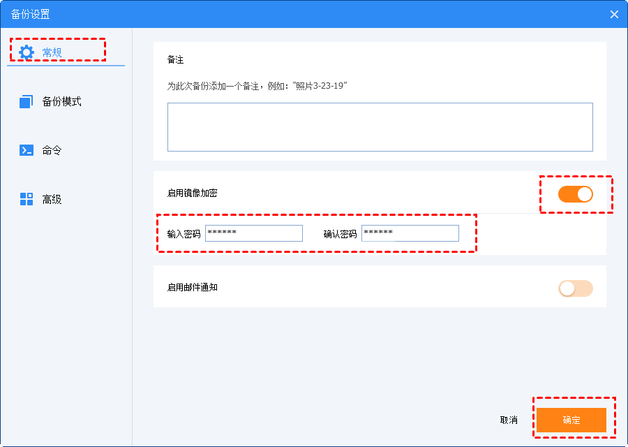Click the 启用邮件通知 label text

(x=192, y=287)
